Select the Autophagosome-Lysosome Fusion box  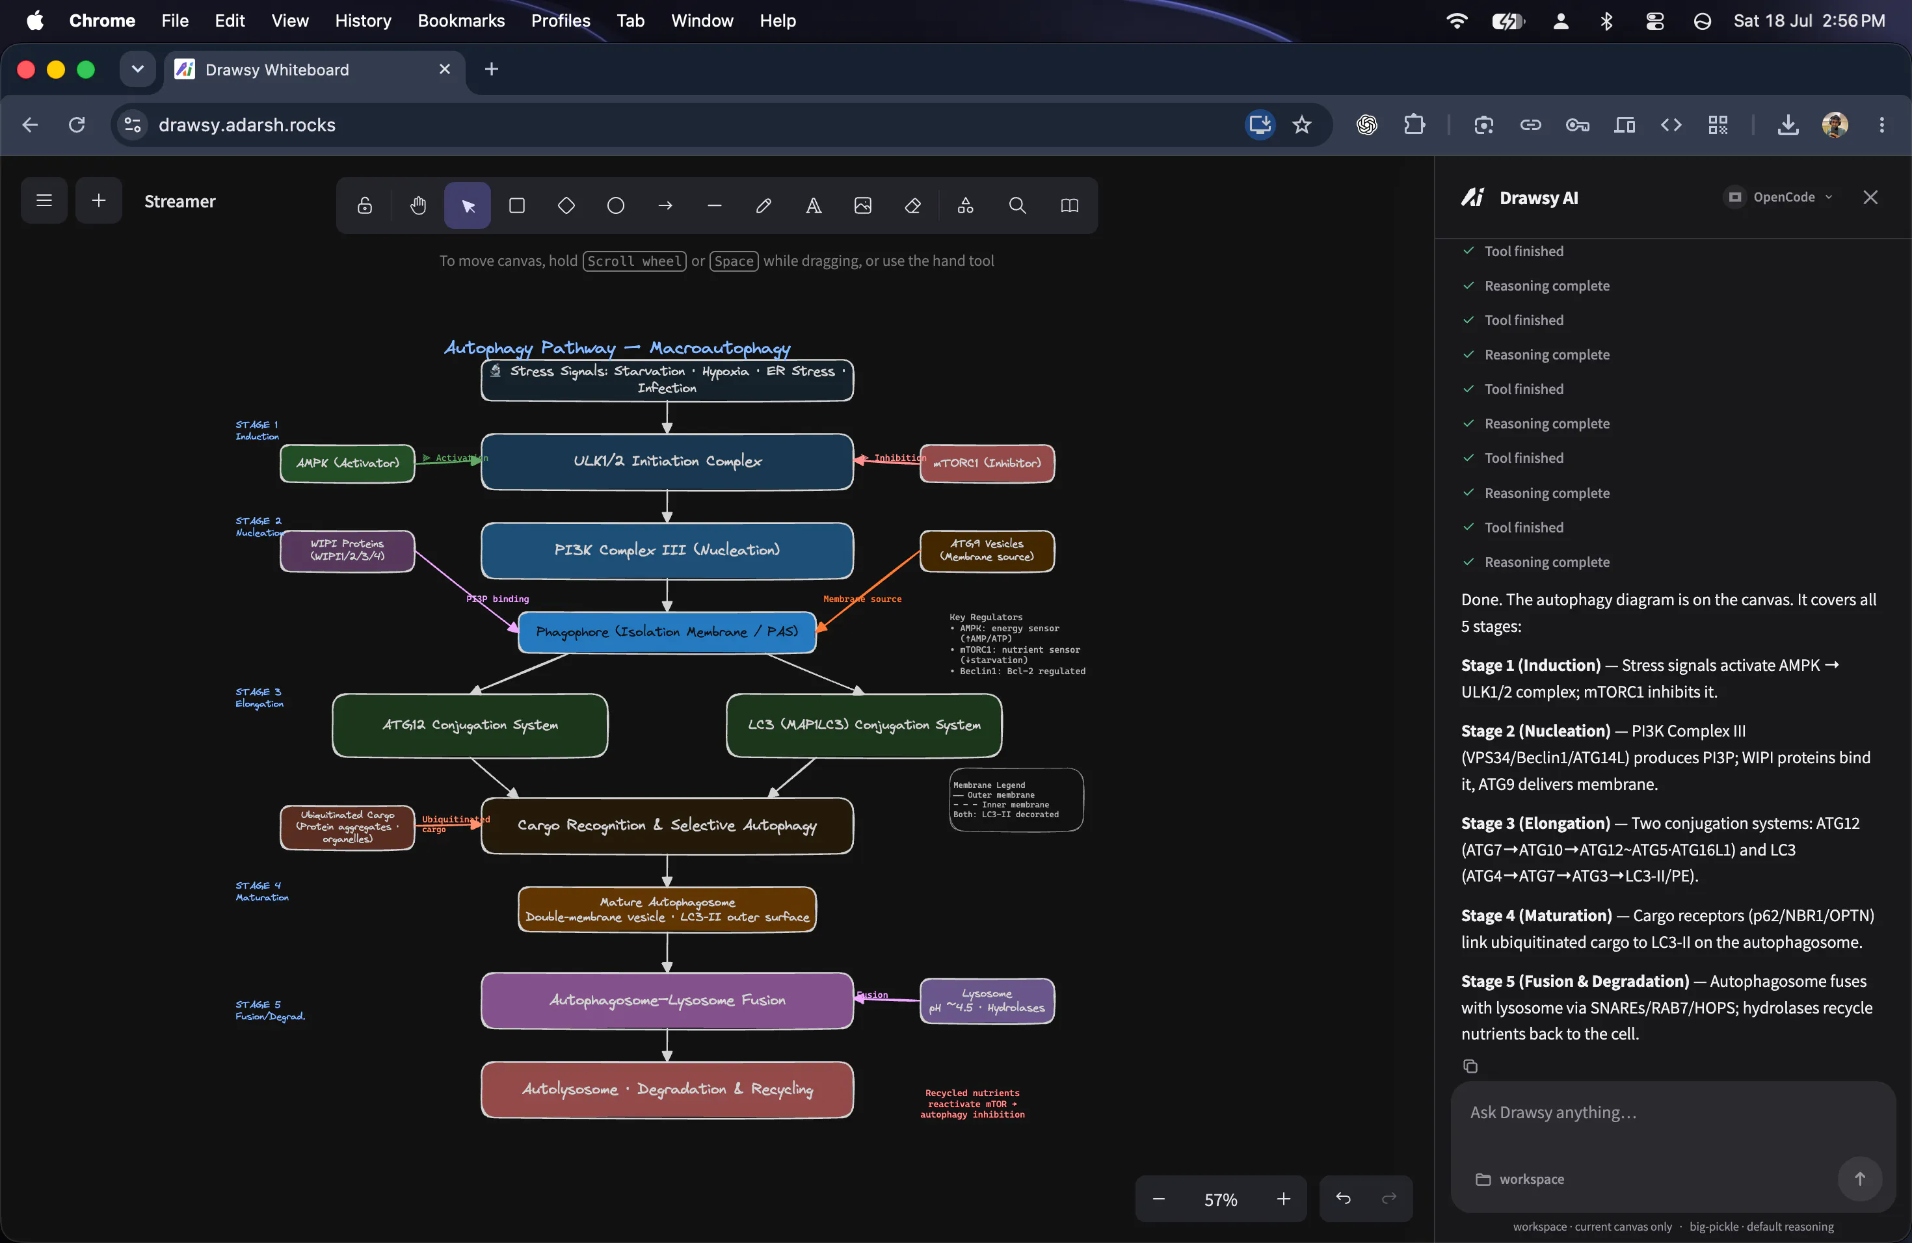(x=667, y=1001)
